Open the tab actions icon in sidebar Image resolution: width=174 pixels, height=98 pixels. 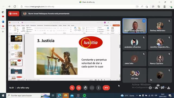pos(3,12)
